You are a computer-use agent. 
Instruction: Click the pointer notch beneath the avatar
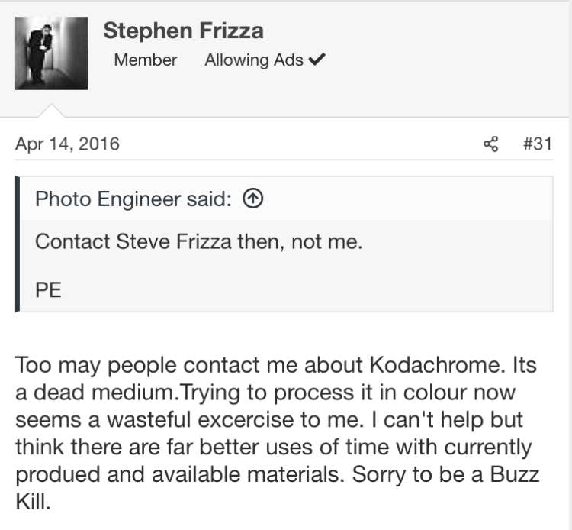coord(52,111)
